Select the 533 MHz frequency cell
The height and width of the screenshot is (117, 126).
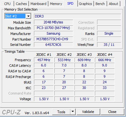point(64,60)
